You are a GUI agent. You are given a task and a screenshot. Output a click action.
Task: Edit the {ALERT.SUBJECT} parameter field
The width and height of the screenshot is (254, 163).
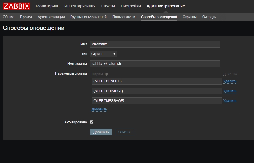[157, 91]
